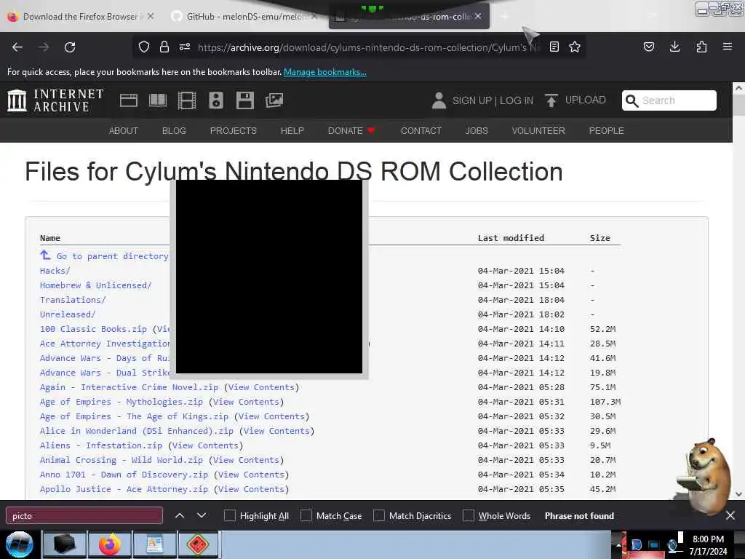Close the Download the Firefox Browser tab
745x559 pixels.
tap(151, 16)
